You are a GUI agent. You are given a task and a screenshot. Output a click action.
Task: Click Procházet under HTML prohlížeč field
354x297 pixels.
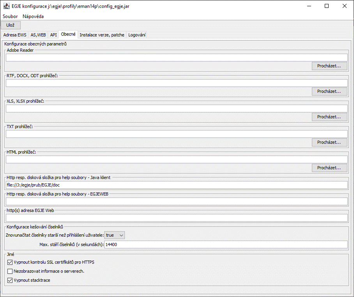[329, 168]
